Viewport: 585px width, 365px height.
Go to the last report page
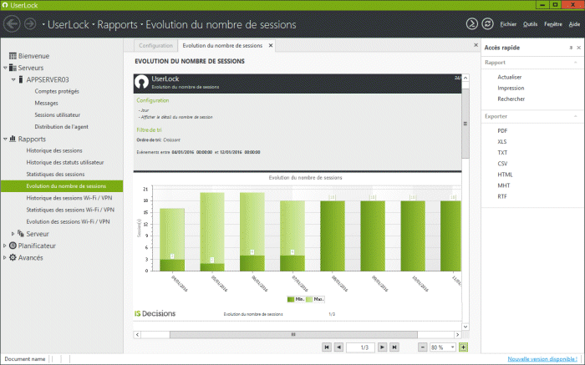[x=394, y=347]
